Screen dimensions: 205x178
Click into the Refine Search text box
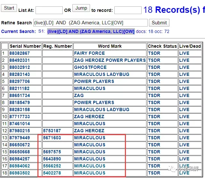[x=90, y=23]
